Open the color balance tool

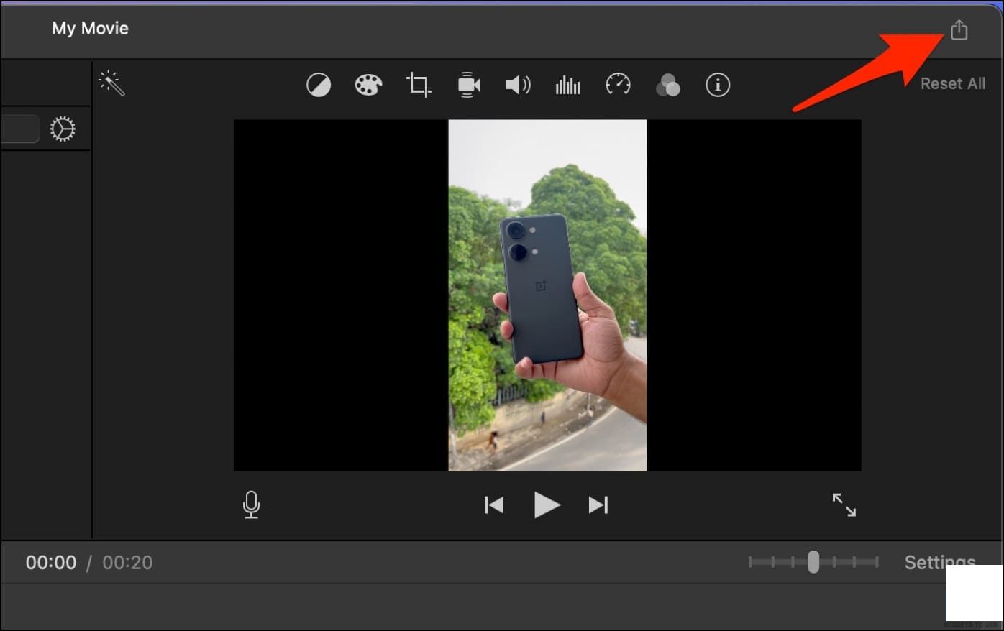(319, 85)
